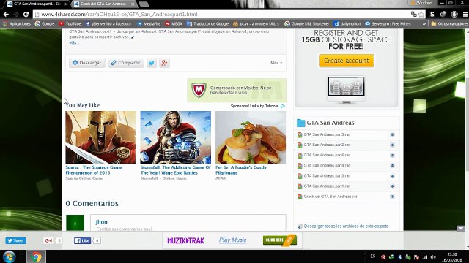Click the translate page icon in address bar
Screen dimensions: 469x263
(413, 15)
